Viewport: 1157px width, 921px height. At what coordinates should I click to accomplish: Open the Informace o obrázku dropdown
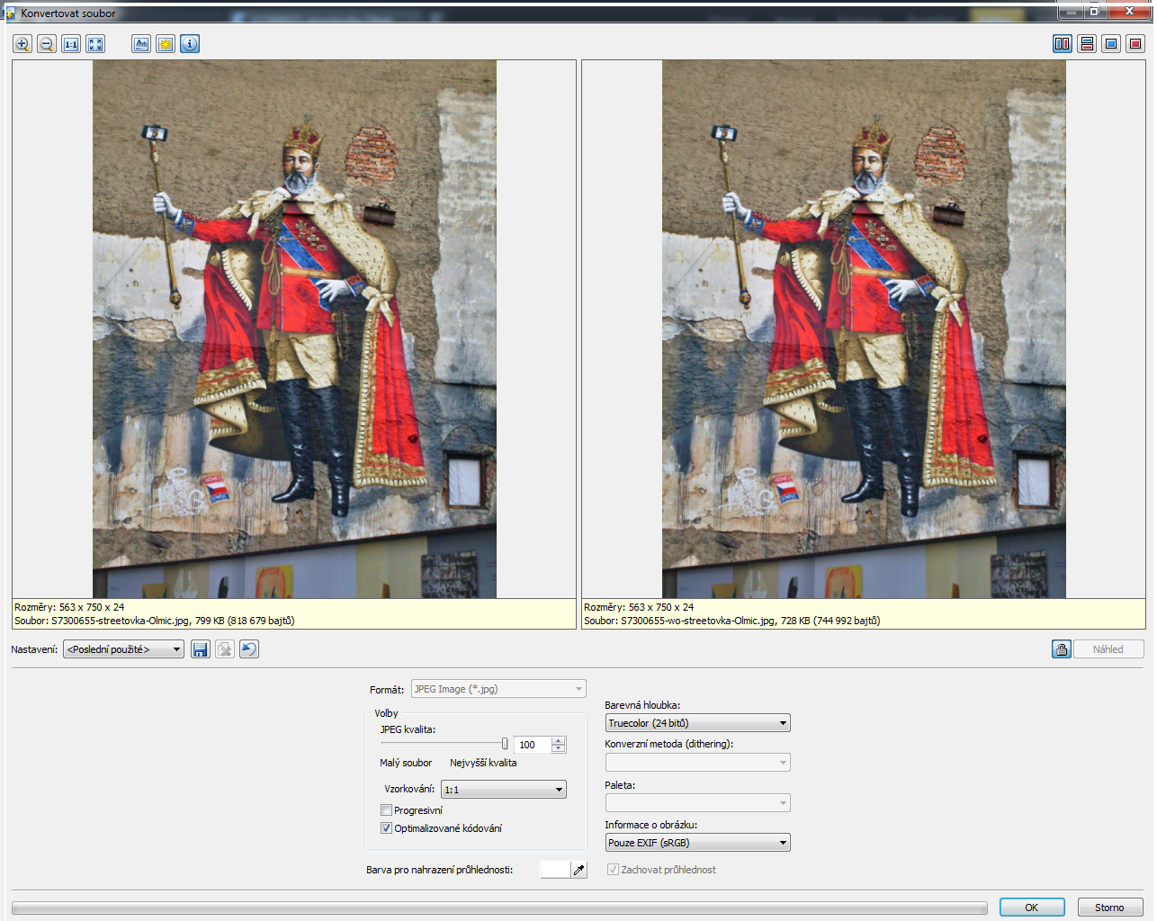pos(697,843)
